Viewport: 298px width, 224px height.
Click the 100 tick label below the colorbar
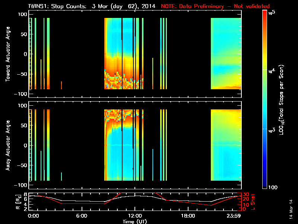coord(273,187)
